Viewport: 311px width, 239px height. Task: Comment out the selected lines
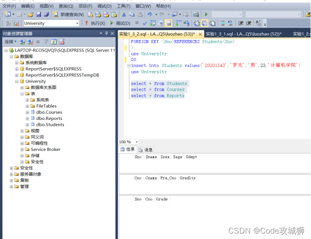222,23
